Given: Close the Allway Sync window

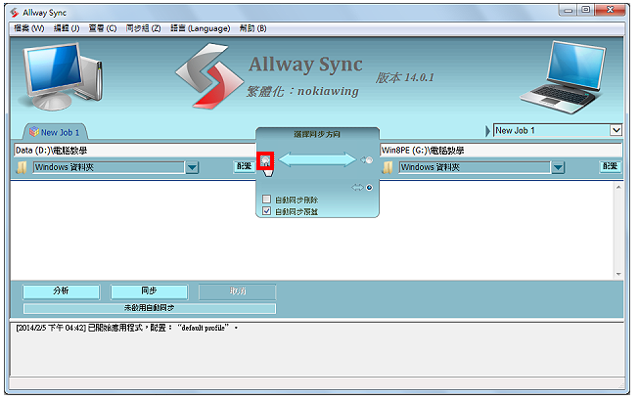Looking at the screenshot, I should 610,10.
